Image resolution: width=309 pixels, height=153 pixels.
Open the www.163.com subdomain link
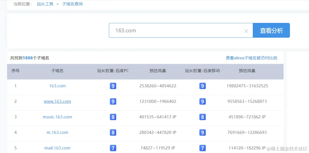(x=57, y=101)
